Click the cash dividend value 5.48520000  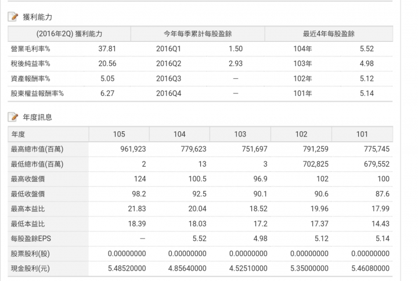pyautogui.click(x=127, y=268)
